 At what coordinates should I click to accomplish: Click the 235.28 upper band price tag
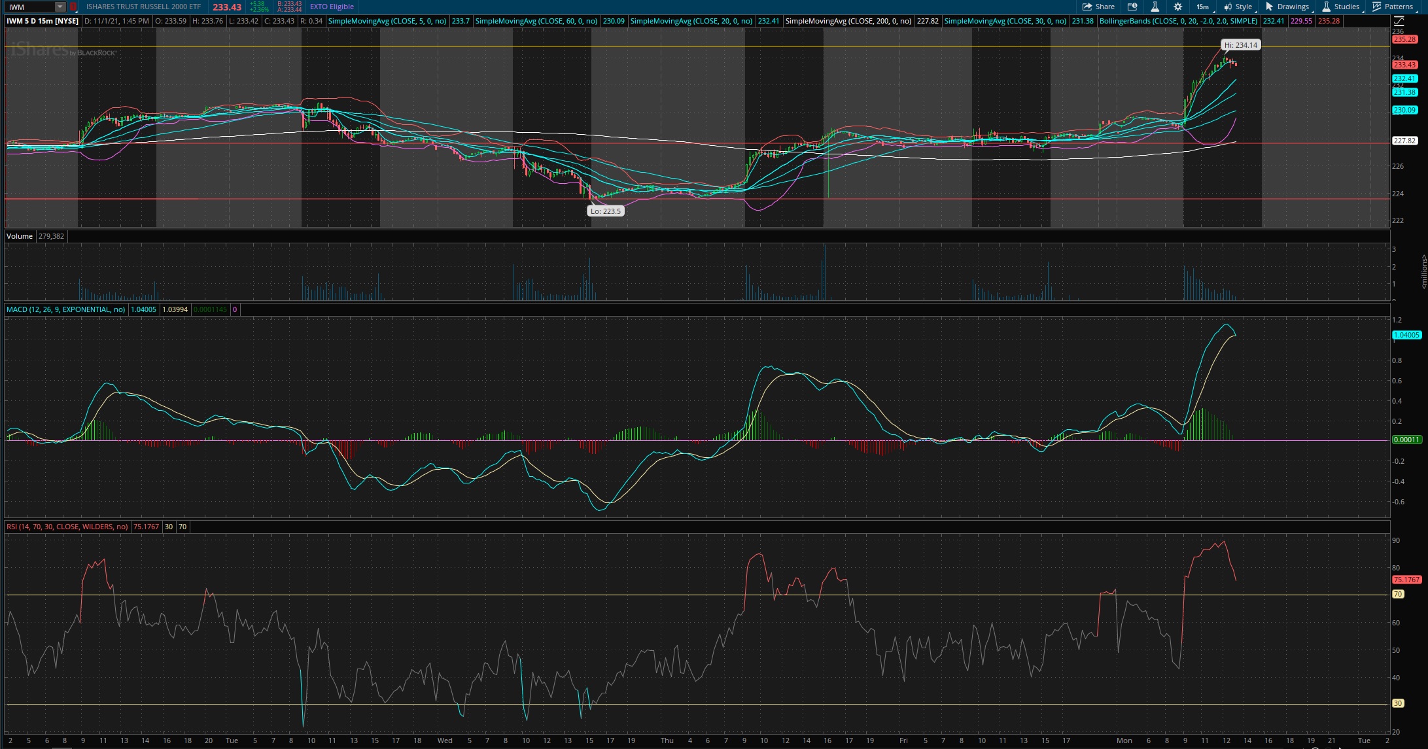[1404, 39]
